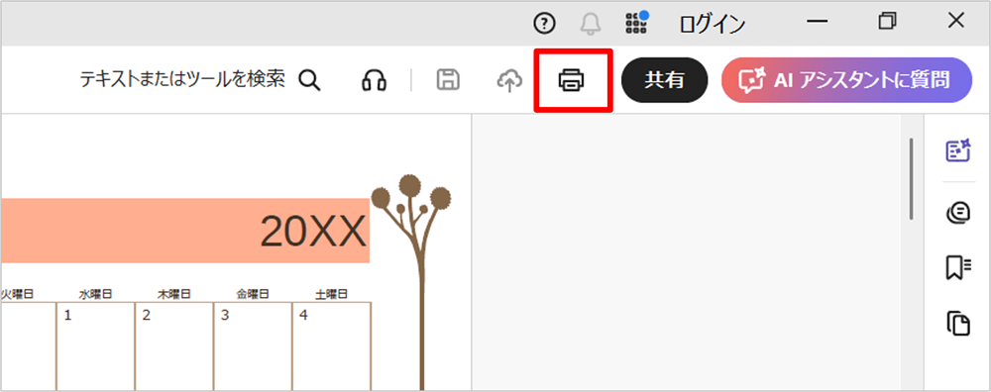Click calendar cell for day 3
The image size is (991, 392).
point(253,345)
